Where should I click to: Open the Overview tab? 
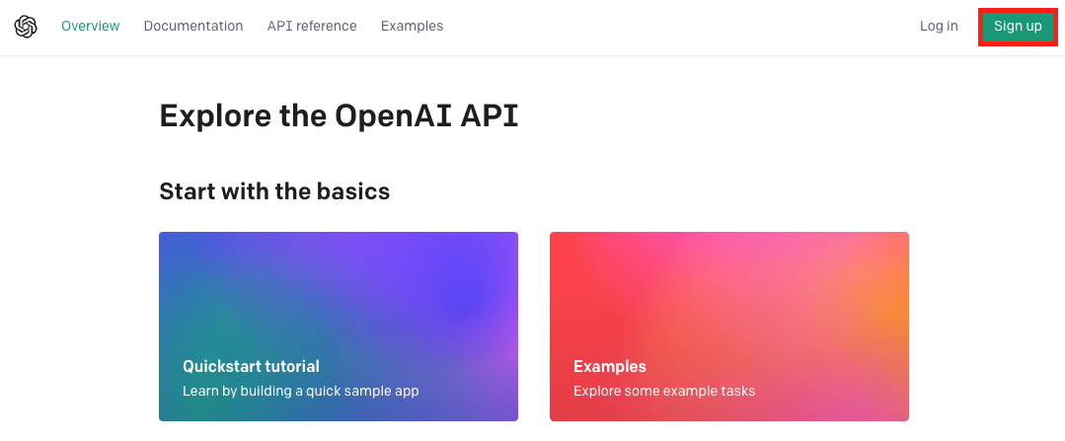[x=91, y=26]
